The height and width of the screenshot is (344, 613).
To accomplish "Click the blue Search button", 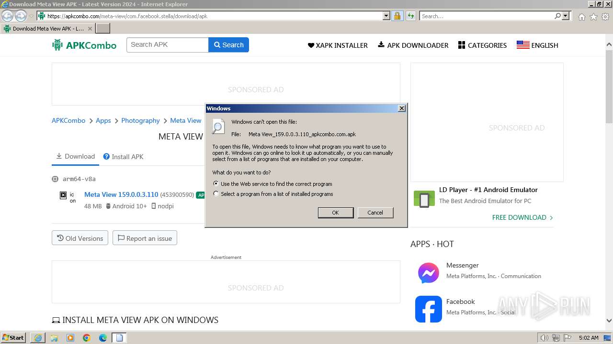I will (x=228, y=45).
